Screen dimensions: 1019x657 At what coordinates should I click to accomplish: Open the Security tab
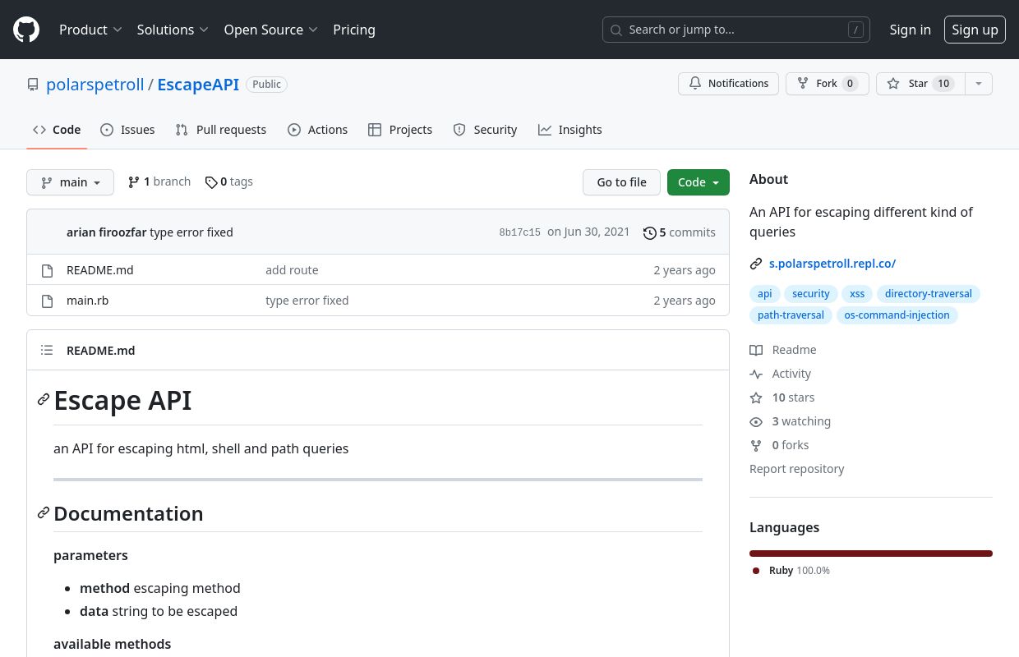point(485,130)
